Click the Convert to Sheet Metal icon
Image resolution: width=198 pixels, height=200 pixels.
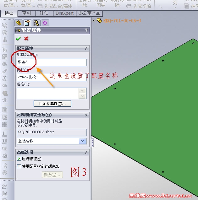(x=5, y=33)
